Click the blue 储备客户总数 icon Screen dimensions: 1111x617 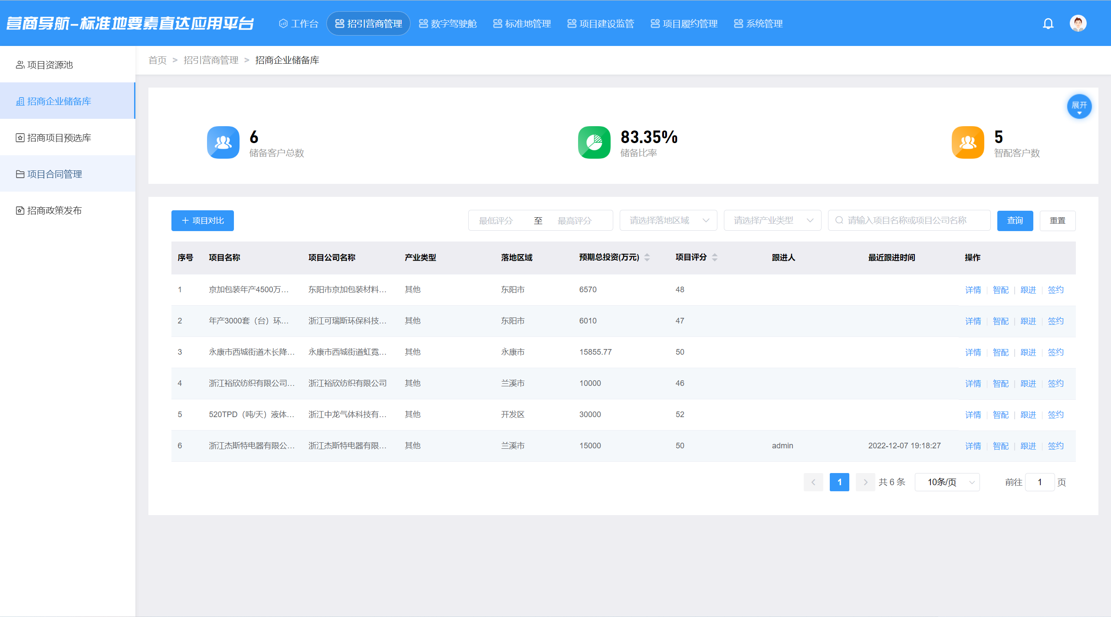[223, 142]
